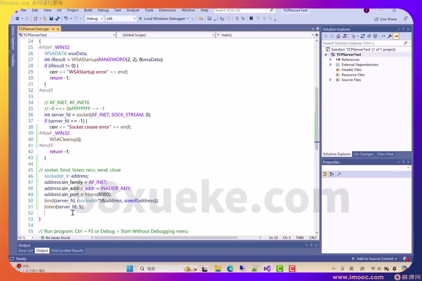
Task: Click View Code icon in Solution Explorer
Action: [x=384, y=36]
